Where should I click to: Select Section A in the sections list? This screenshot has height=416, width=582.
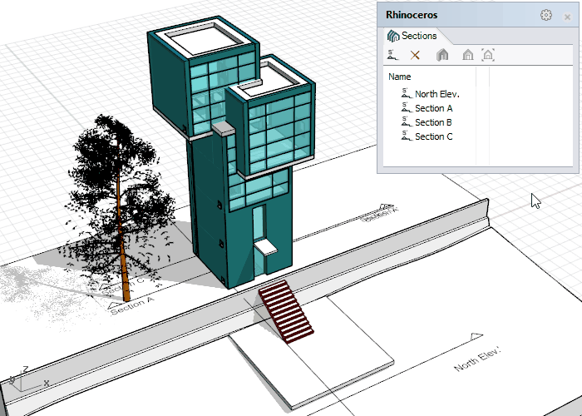point(433,108)
